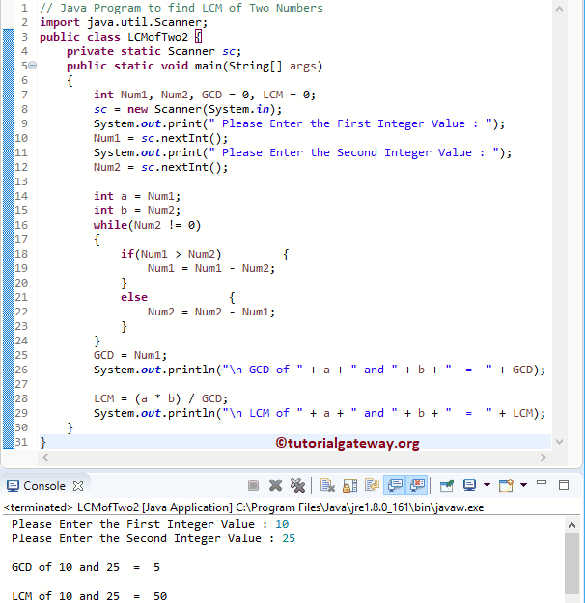Click the editor vertical scrollbar down arrow
585x603 pixels.
click(x=560, y=442)
